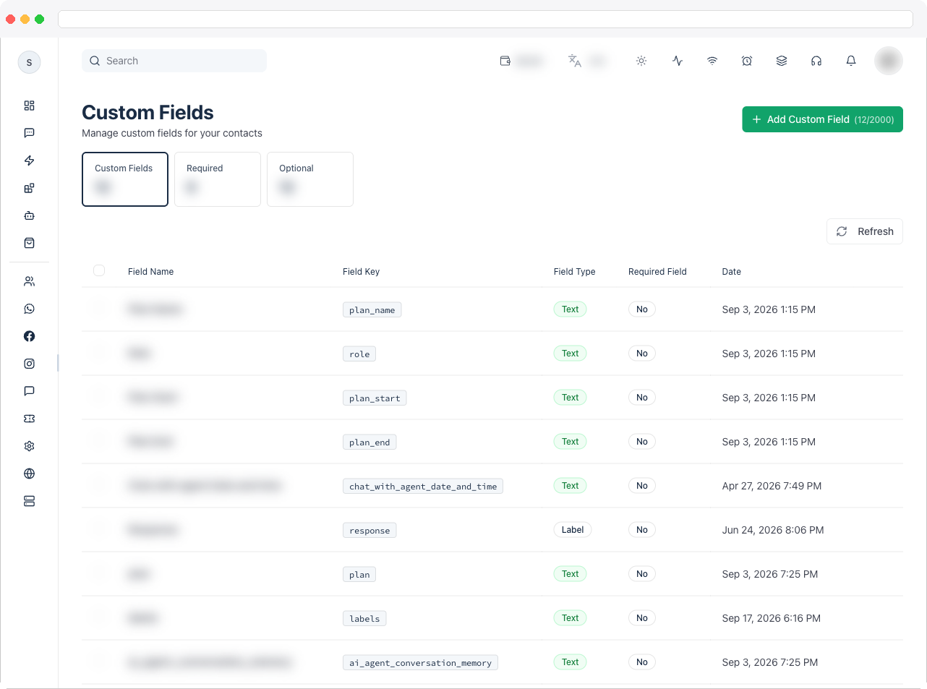Click the plan_name field key
The width and height of the screenshot is (927, 689).
coord(372,310)
